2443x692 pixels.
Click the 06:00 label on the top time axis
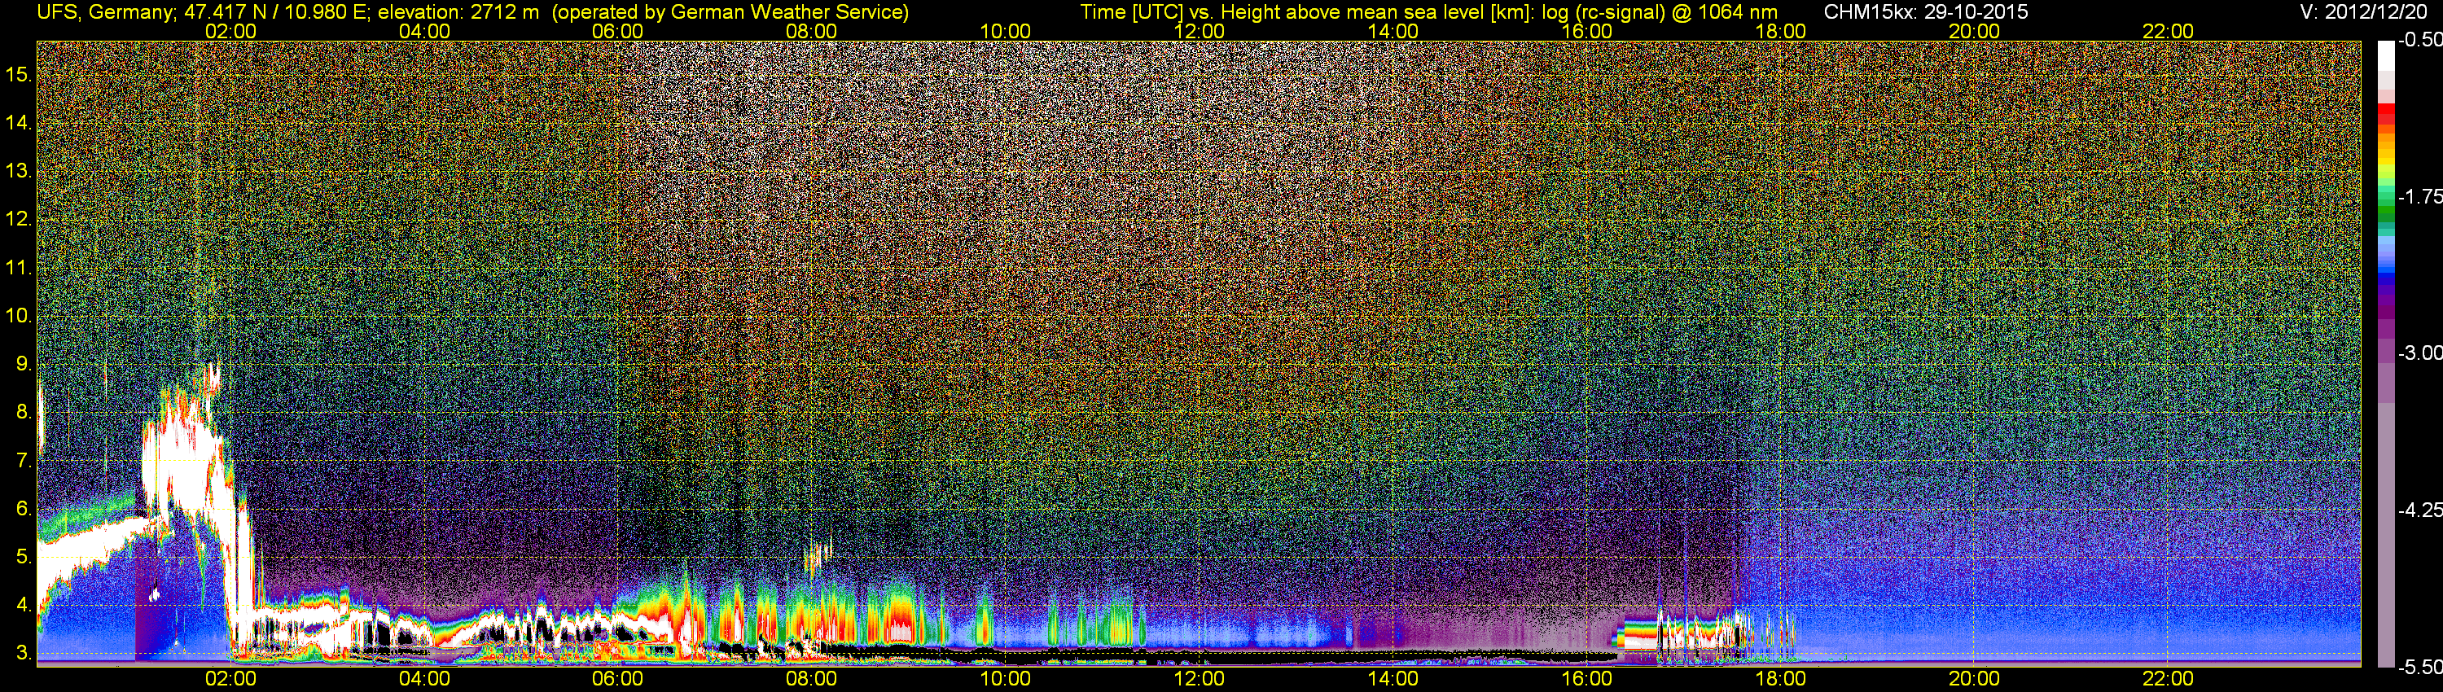pyautogui.click(x=617, y=31)
